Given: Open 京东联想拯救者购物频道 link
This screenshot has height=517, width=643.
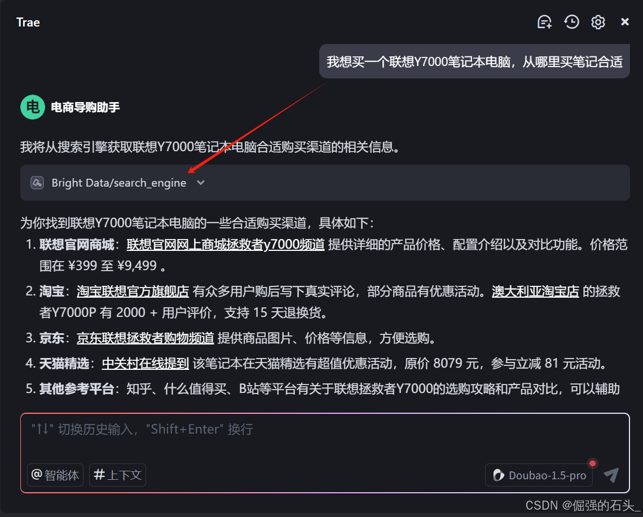Looking at the screenshot, I should pos(145,338).
